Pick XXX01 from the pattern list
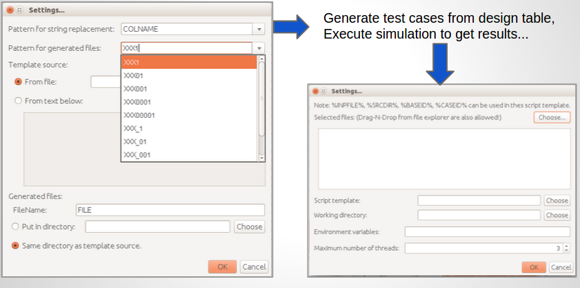Screen dimensions: 580x288 (134, 76)
